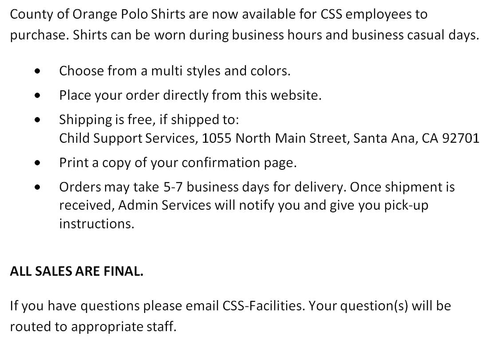
Task: Click the bullet before 'Orders may take 5-7'
Action: (38, 187)
